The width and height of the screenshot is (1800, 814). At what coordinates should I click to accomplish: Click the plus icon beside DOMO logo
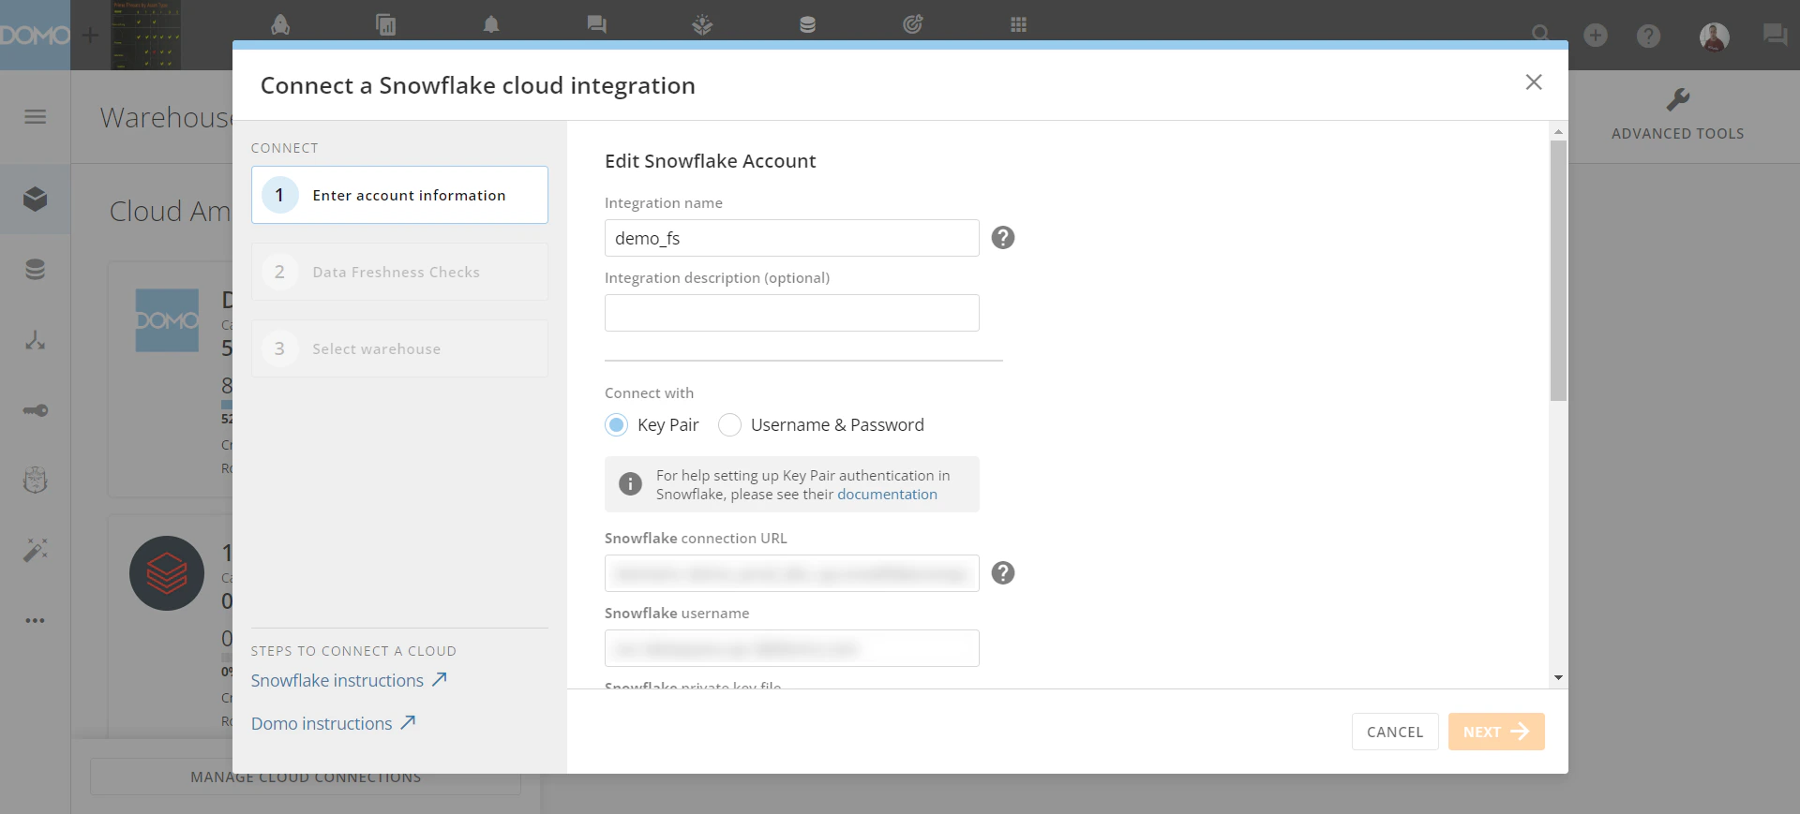click(x=90, y=36)
